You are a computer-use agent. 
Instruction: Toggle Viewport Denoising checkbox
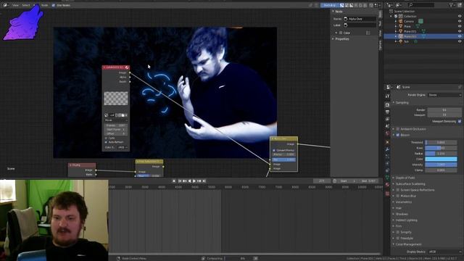[x=460, y=121]
